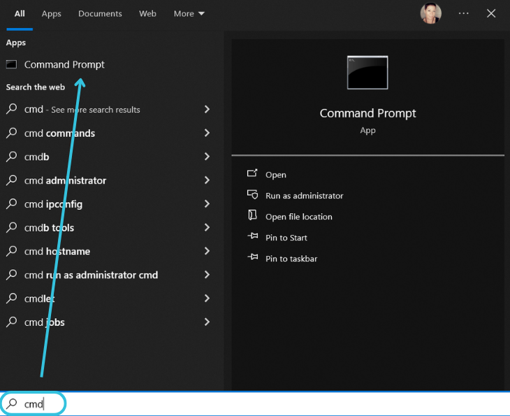Expand the cmd hostname suggestion chevron

[x=207, y=251]
